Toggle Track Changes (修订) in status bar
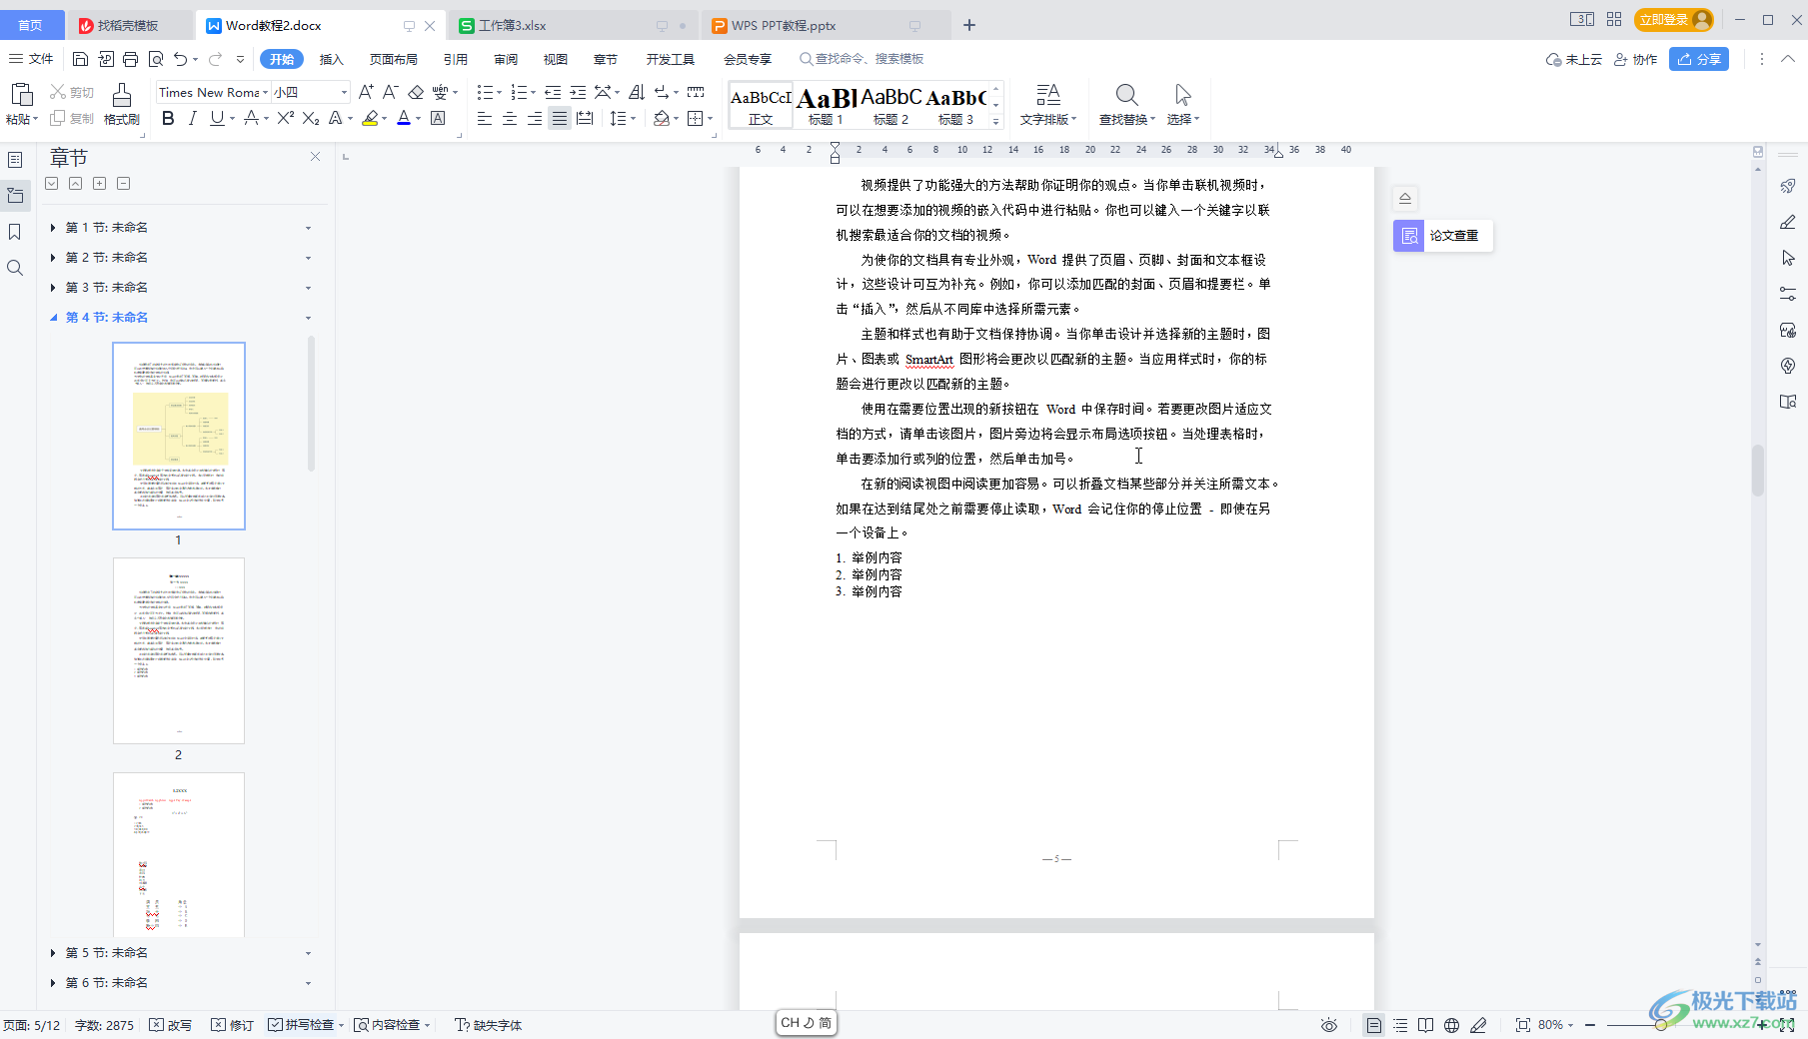The image size is (1808, 1039). [232, 1025]
